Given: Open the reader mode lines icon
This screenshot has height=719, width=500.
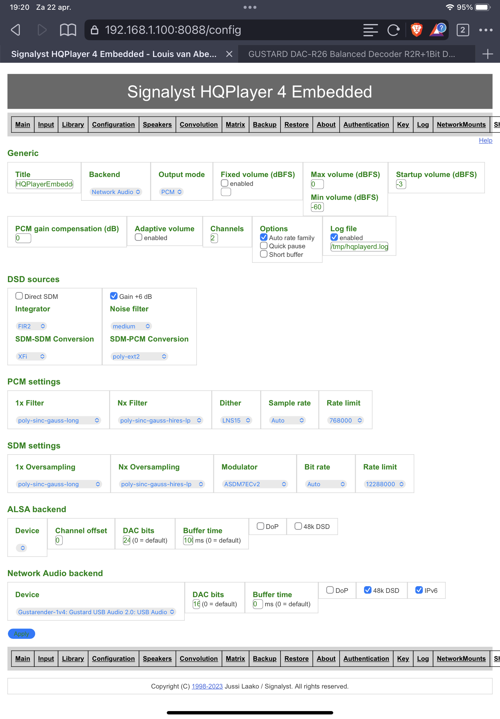Looking at the screenshot, I should [x=371, y=30].
